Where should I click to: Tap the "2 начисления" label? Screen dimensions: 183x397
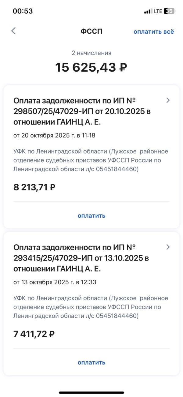pos(91,53)
